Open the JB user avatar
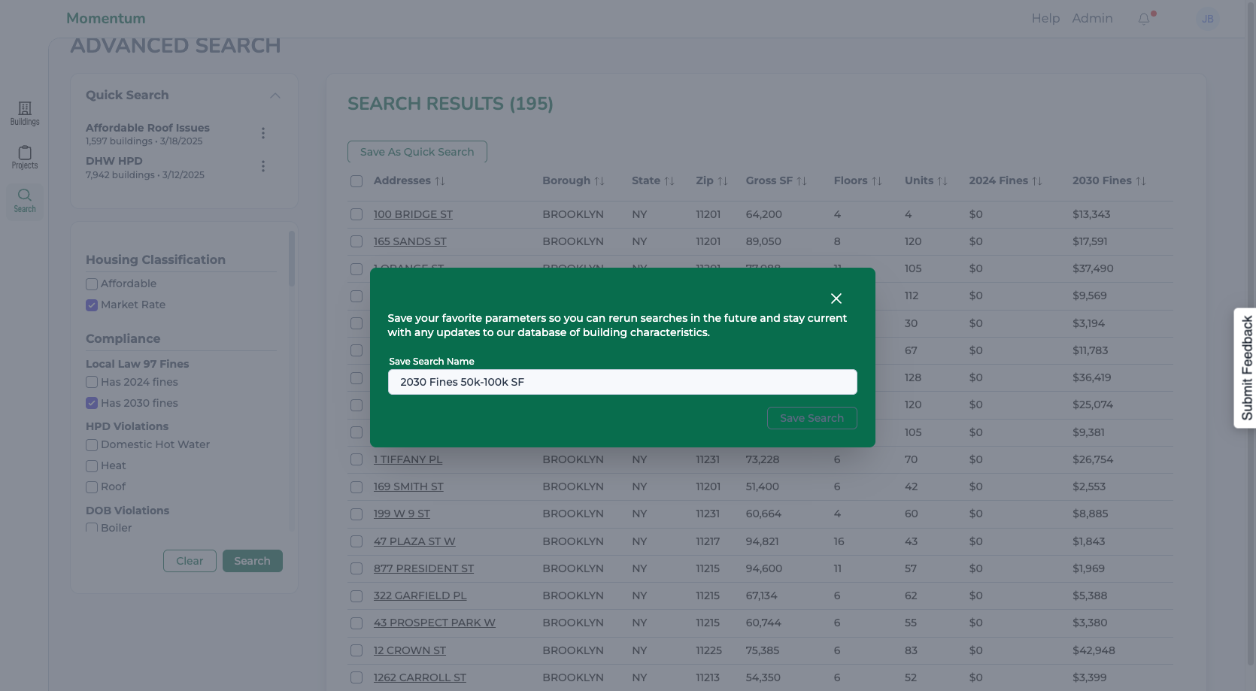Image resolution: width=1256 pixels, height=691 pixels. click(x=1208, y=19)
